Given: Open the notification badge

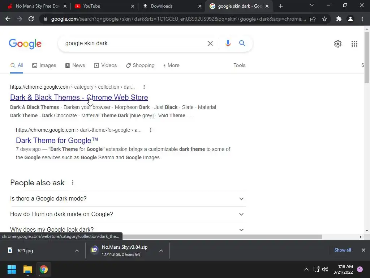Looking at the screenshot, I should [x=360, y=269].
